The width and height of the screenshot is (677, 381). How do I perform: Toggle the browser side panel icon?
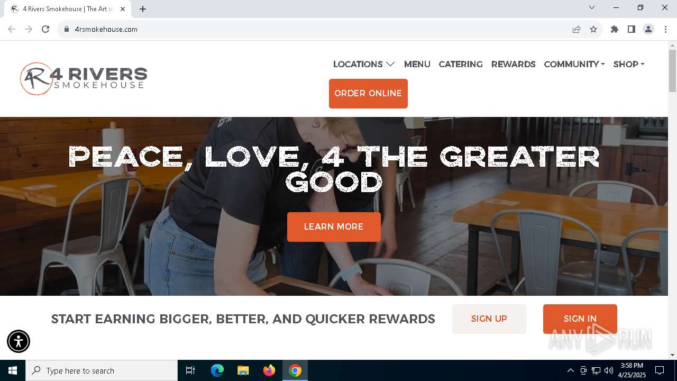(x=632, y=29)
